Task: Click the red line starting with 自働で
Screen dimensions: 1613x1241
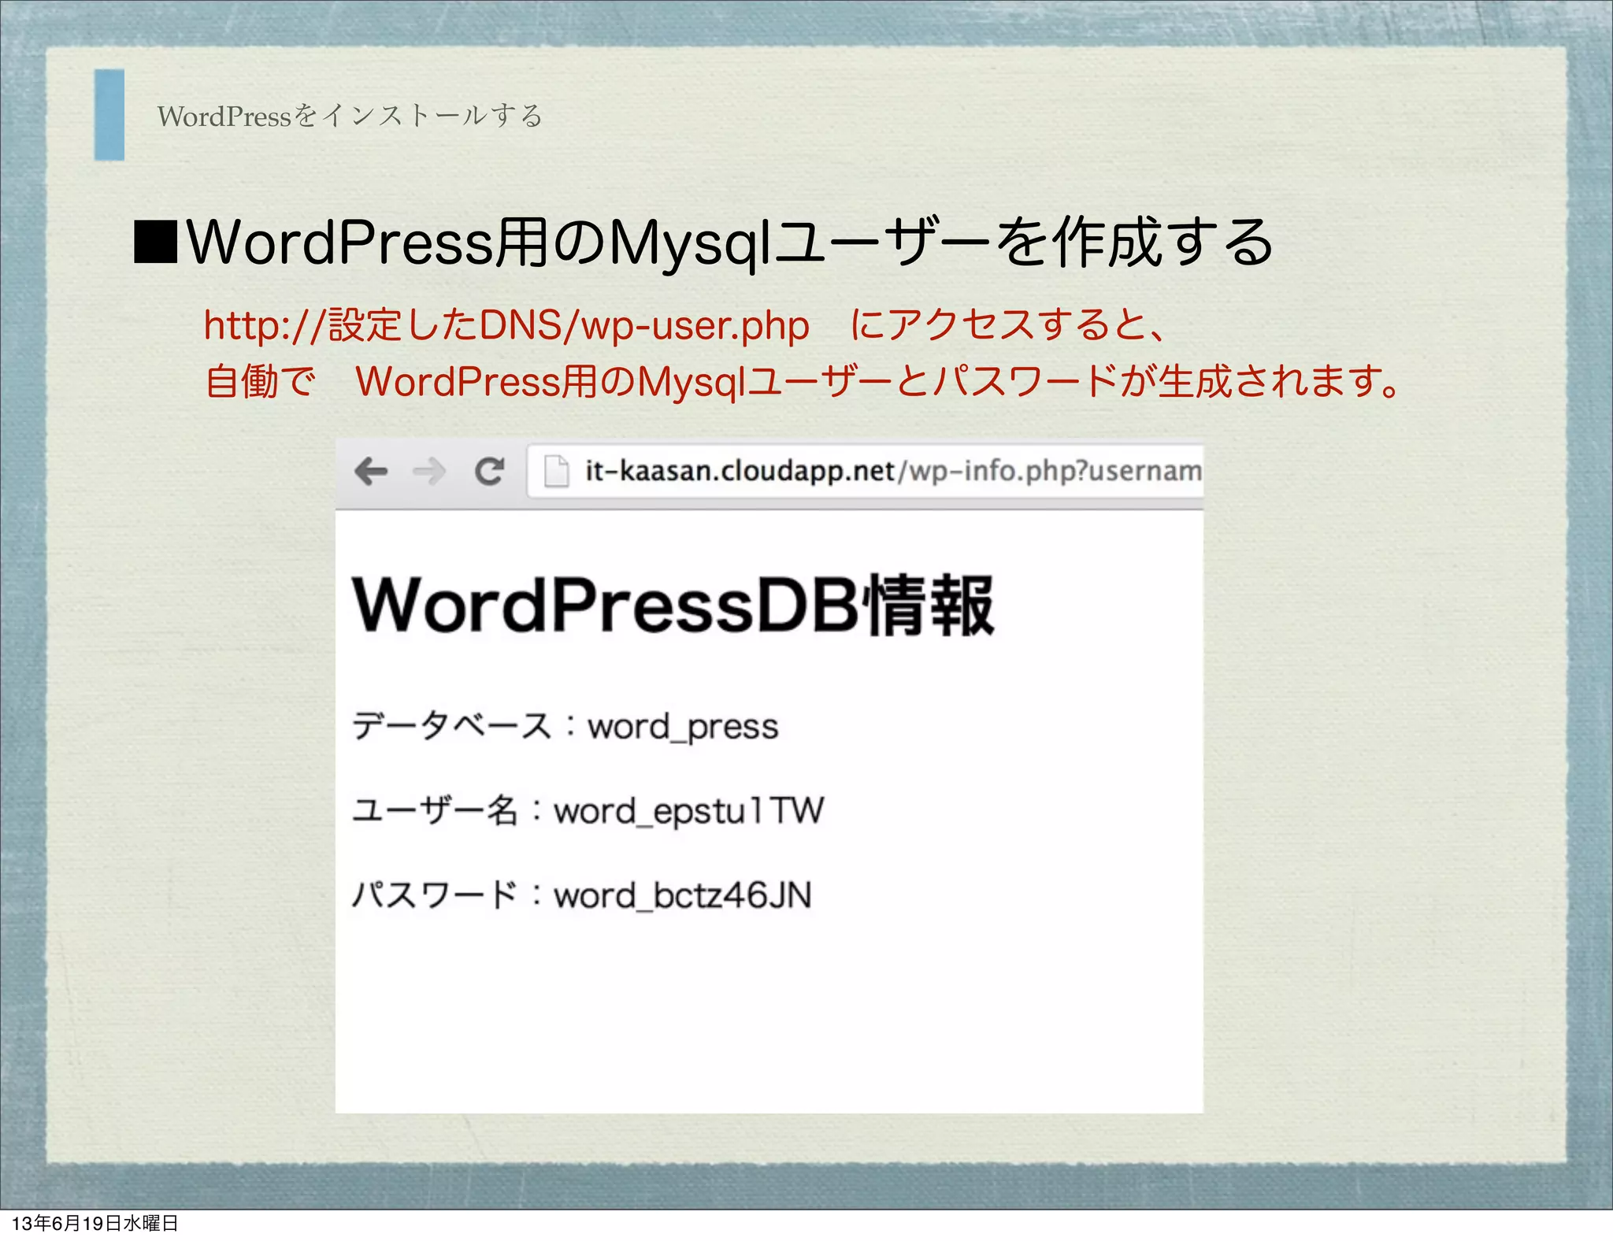Action: (803, 382)
